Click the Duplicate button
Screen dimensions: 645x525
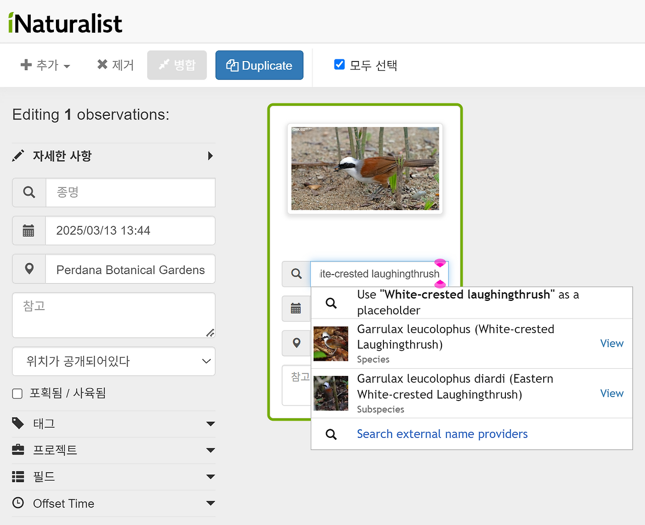pyautogui.click(x=259, y=65)
